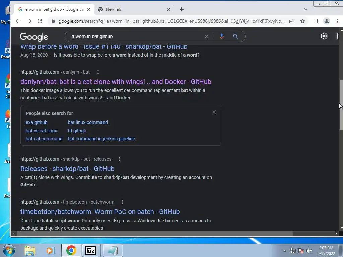
Task: Close the New Tab tab
Action: click(169, 9)
